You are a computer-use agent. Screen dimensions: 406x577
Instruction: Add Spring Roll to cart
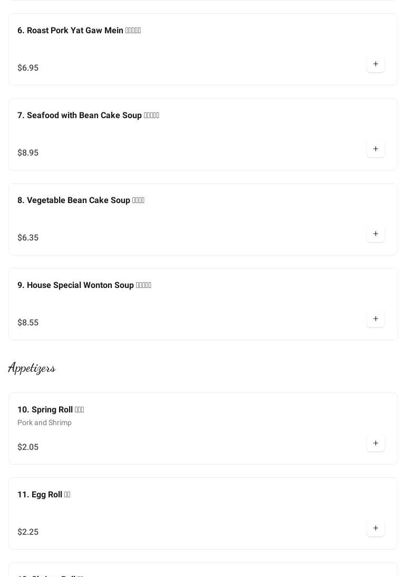[375, 444]
